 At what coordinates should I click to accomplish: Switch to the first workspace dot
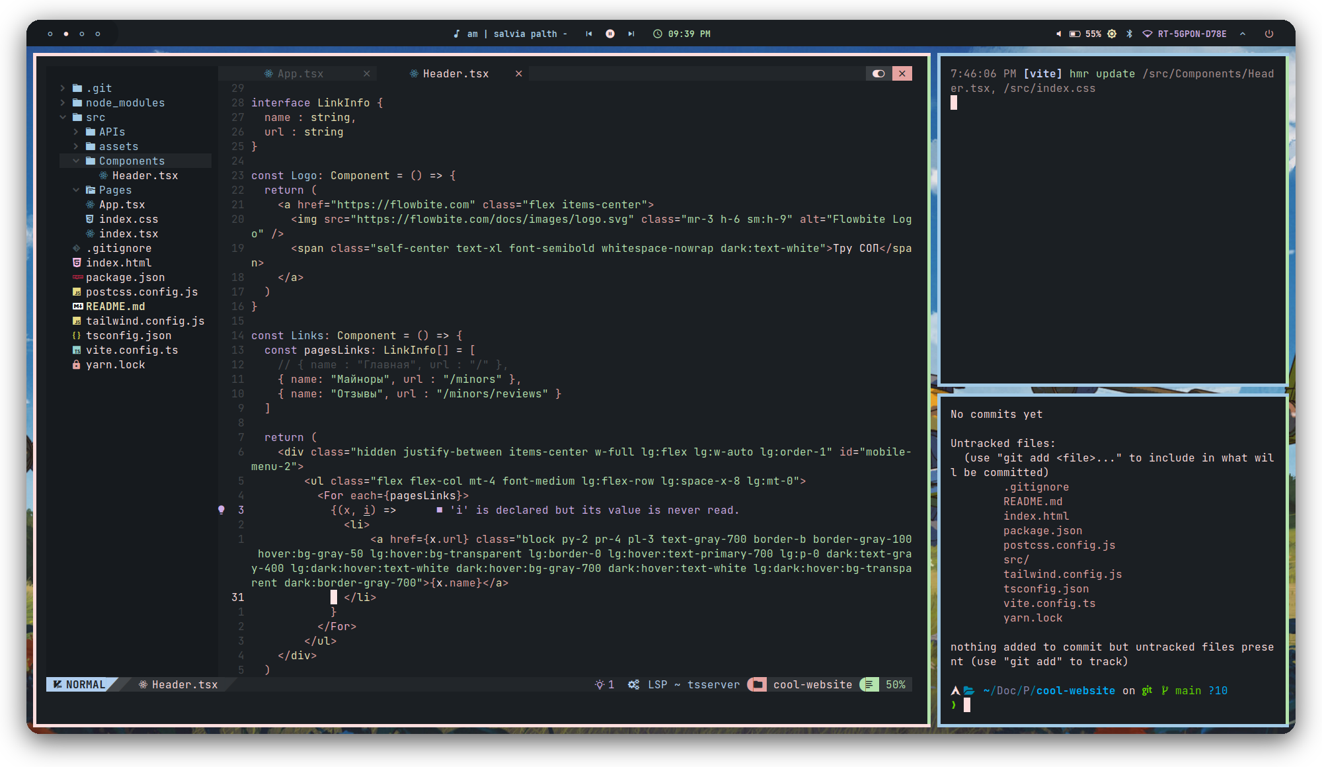(50, 34)
